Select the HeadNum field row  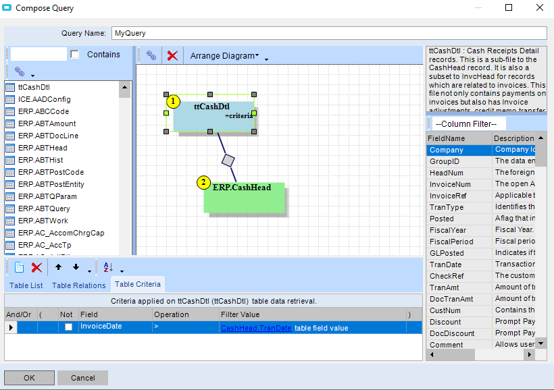[x=481, y=173]
